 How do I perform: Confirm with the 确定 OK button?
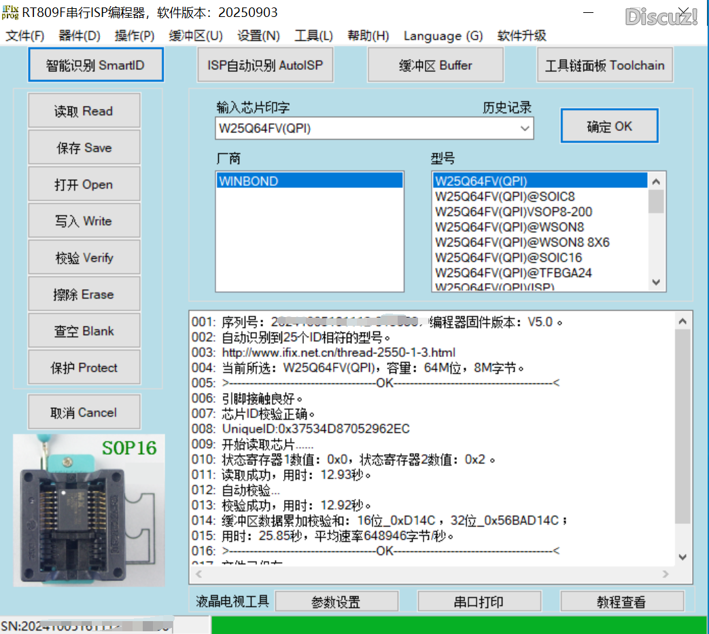click(608, 126)
